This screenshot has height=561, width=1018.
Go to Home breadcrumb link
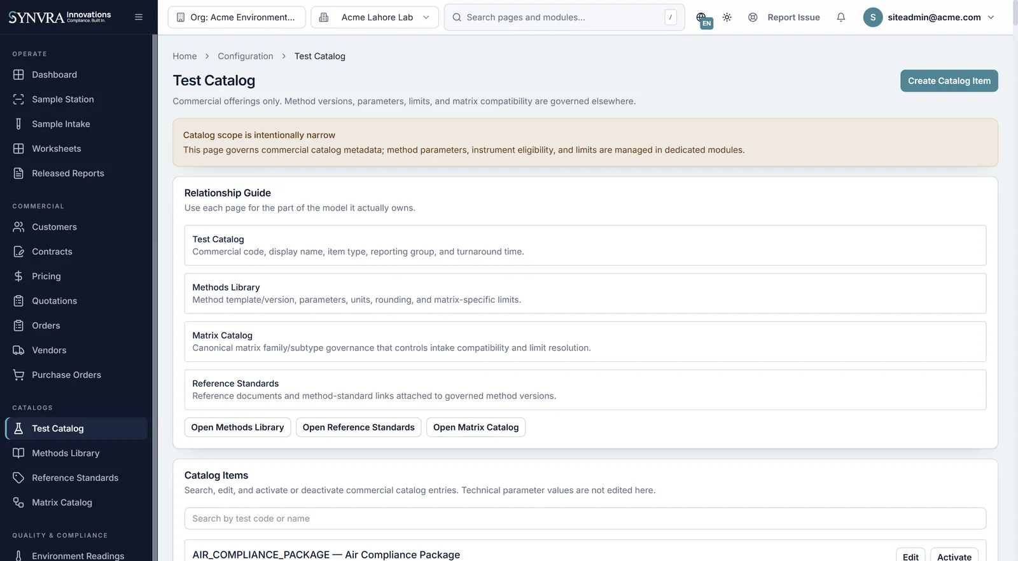click(185, 56)
